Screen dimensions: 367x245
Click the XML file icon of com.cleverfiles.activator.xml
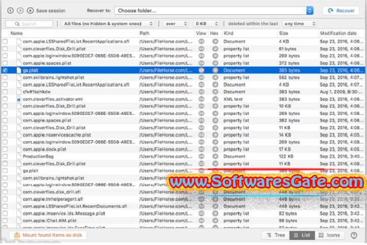coord(19,99)
